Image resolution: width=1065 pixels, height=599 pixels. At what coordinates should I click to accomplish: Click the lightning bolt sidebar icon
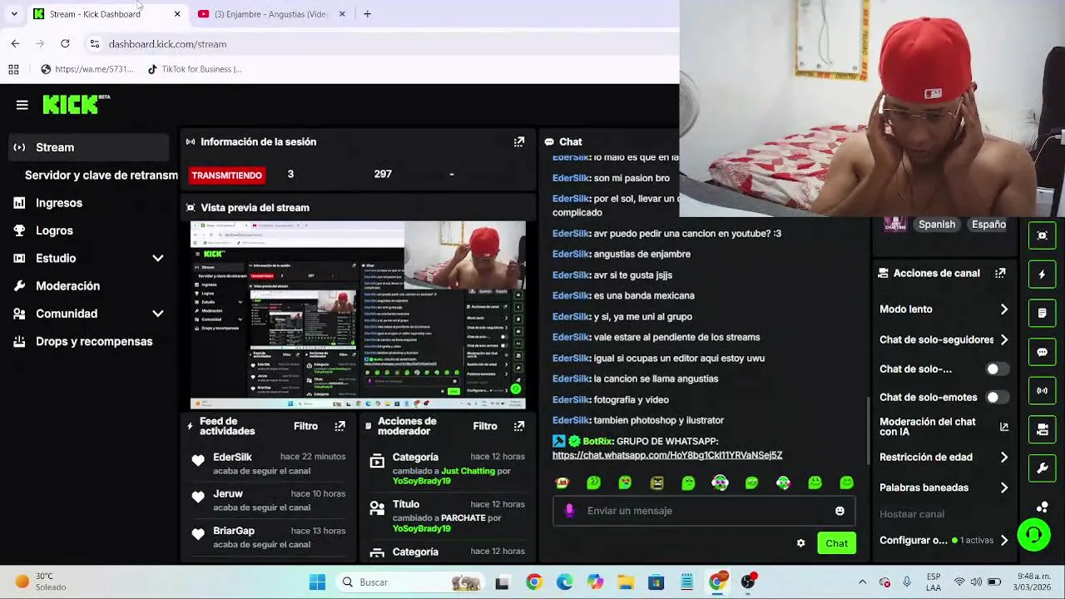click(x=1042, y=275)
